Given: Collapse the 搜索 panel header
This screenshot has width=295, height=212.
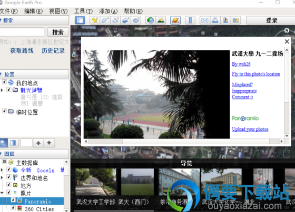Looking at the screenshot, I should tap(34, 20).
